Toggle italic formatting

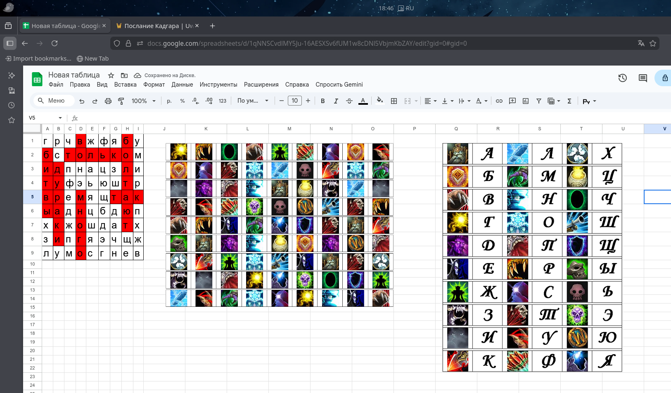point(336,101)
